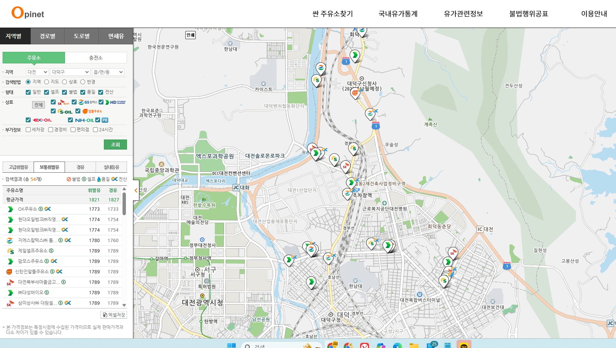Open the 불법행위공표 menu

(529, 14)
